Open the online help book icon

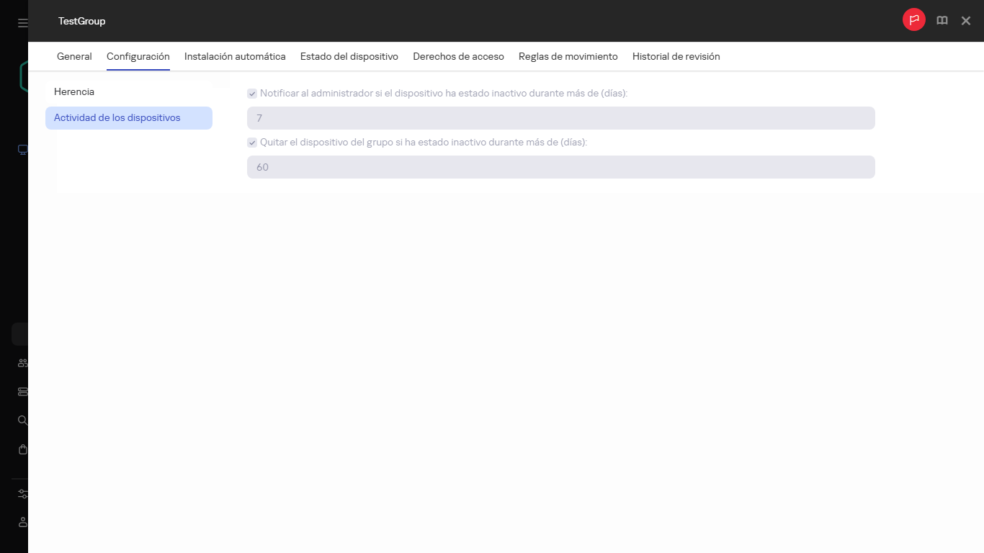[941, 20]
